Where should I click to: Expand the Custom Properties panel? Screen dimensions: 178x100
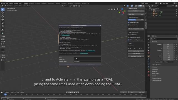156,80
